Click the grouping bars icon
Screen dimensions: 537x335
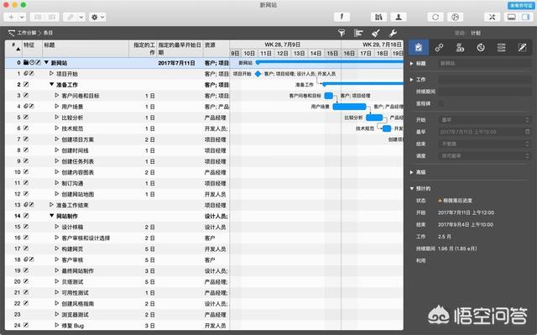coord(358,33)
